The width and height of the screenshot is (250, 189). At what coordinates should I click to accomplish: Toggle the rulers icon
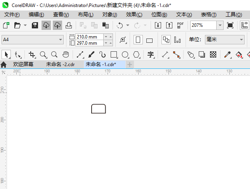[245, 25]
